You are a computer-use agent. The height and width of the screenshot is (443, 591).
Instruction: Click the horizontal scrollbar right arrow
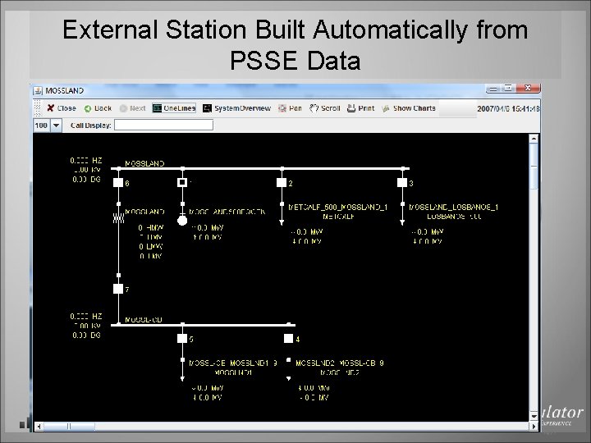[x=534, y=426]
